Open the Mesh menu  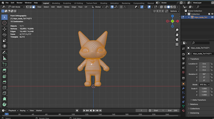59,7
